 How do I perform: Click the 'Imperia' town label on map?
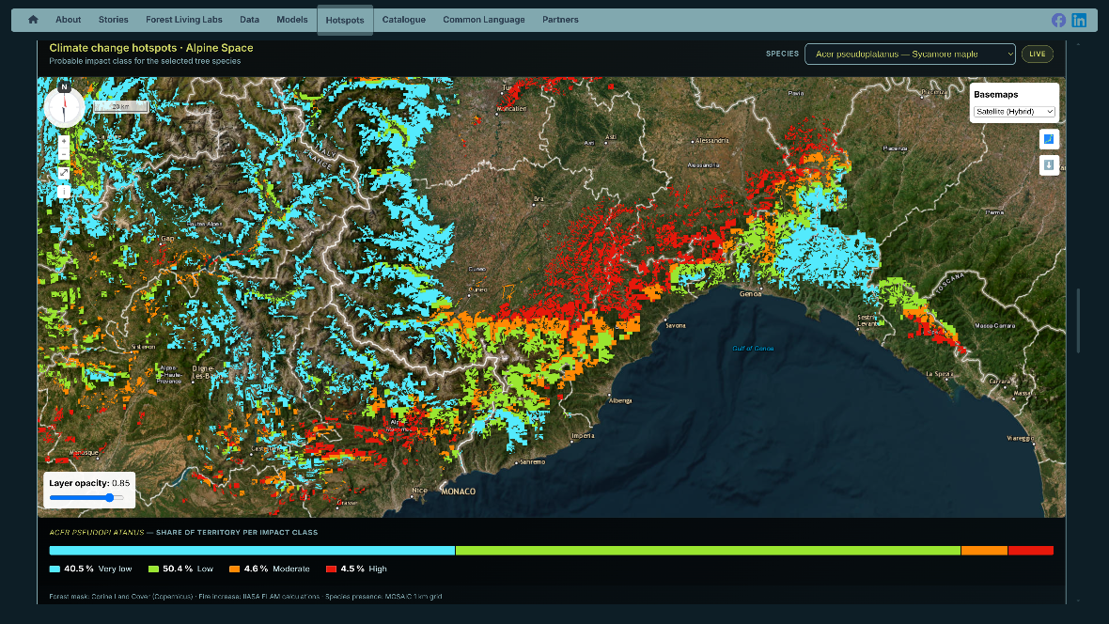pos(583,436)
